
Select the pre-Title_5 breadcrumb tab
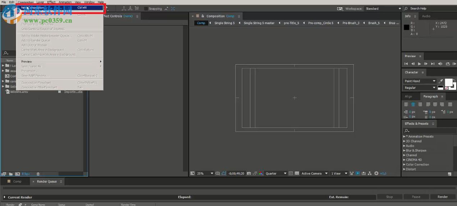291,23
